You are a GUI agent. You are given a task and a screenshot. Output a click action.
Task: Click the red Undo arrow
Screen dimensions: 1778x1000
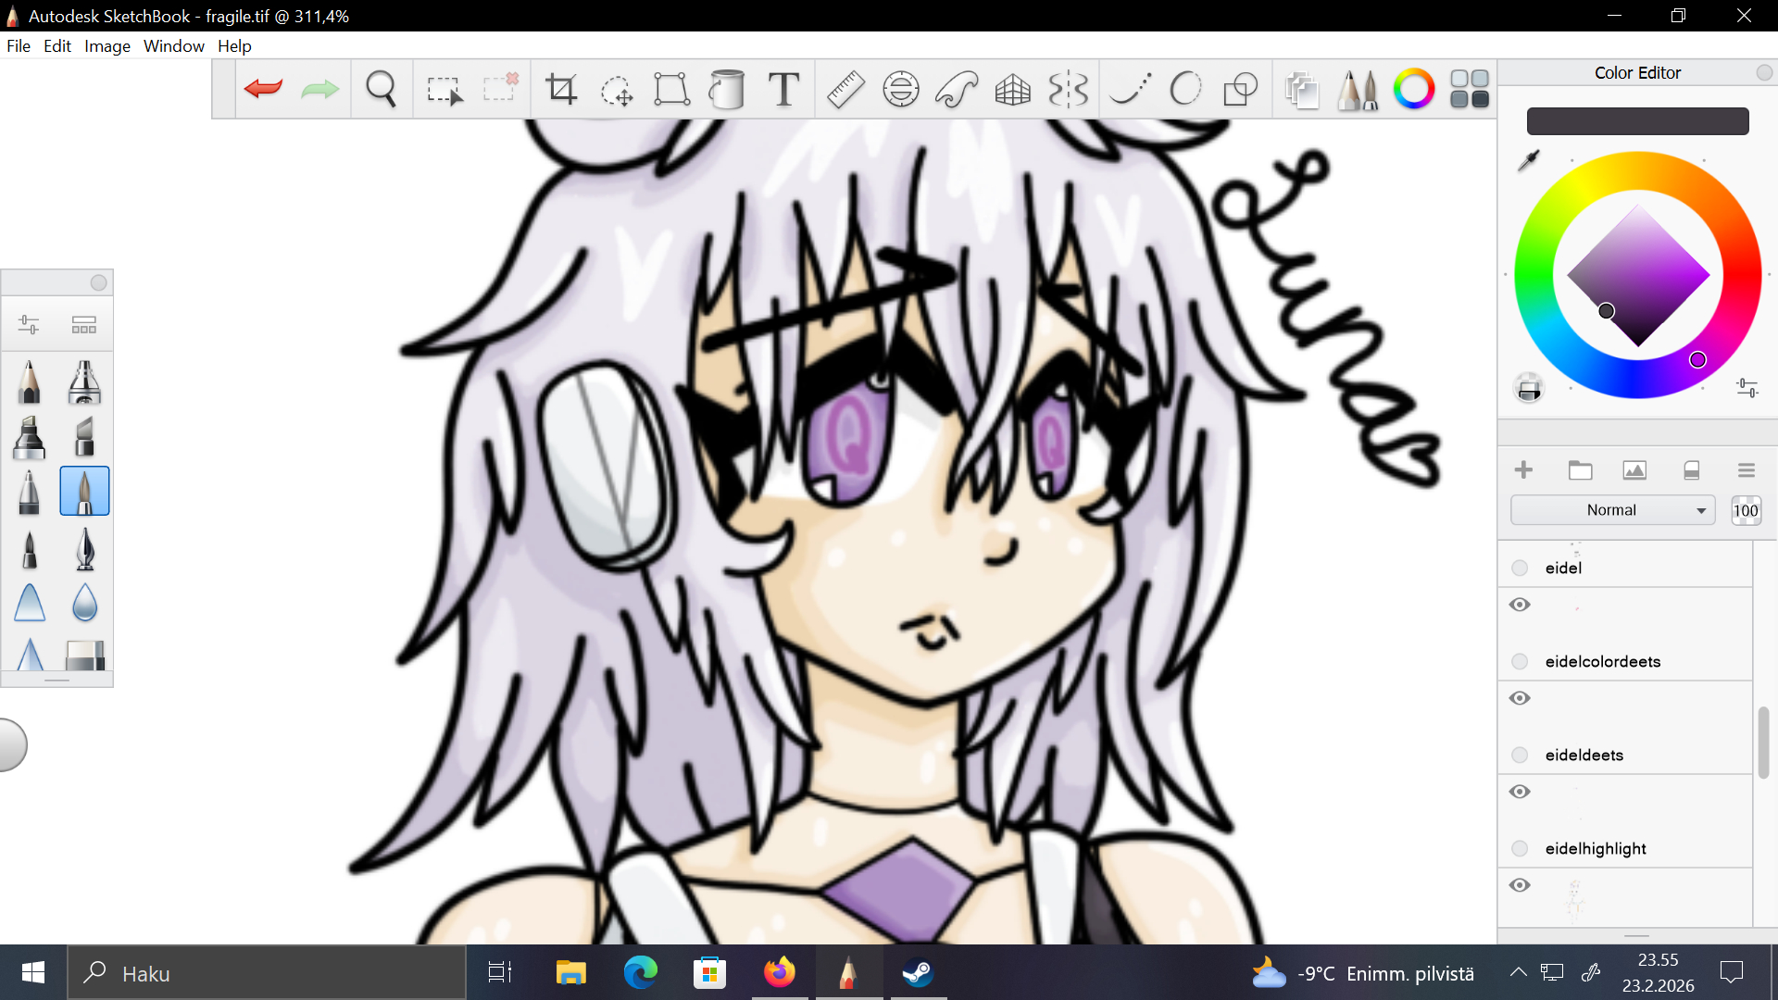(263, 89)
